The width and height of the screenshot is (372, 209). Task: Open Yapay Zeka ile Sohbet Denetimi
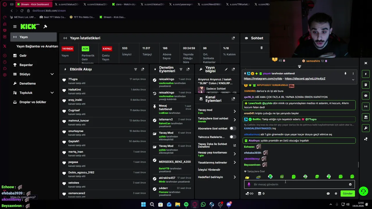[217, 145]
